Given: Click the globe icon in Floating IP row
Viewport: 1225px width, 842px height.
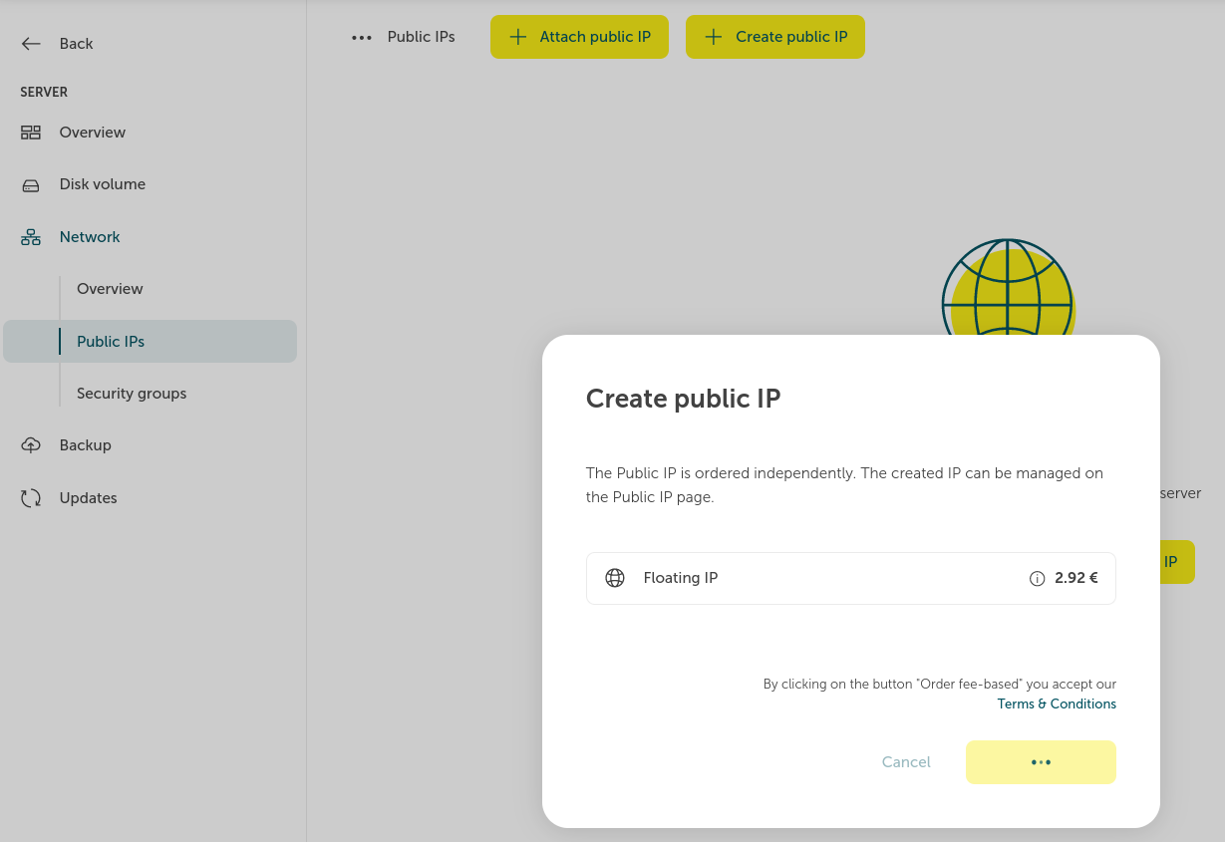Looking at the screenshot, I should [615, 578].
